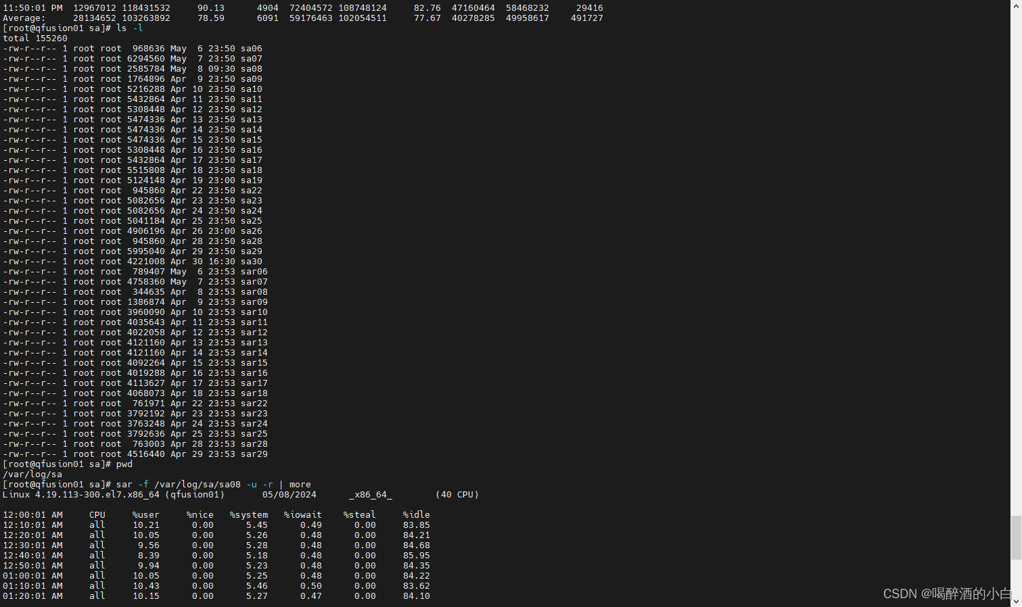Screen dimensions: 1022x607
Task: Click the scrollbar up arrow
Action: click(1017, 5)
